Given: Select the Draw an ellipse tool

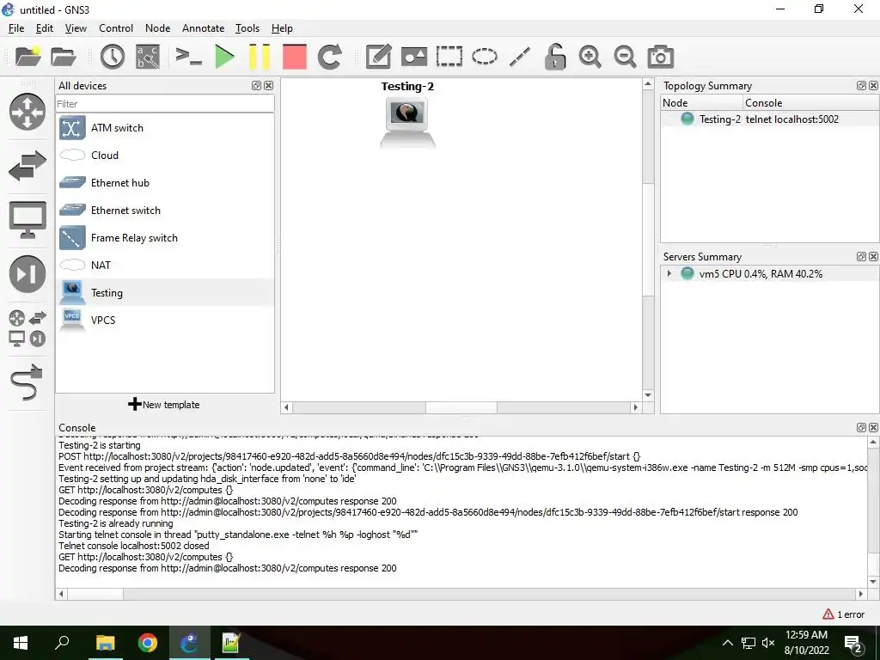Looking at the screenshot, I should point(485,57).
